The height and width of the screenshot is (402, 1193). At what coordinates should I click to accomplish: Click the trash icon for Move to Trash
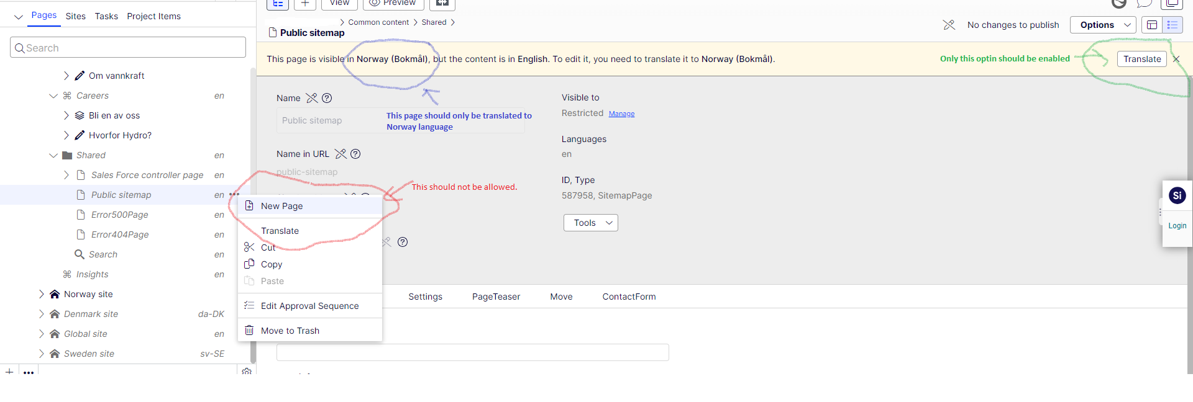249,331
